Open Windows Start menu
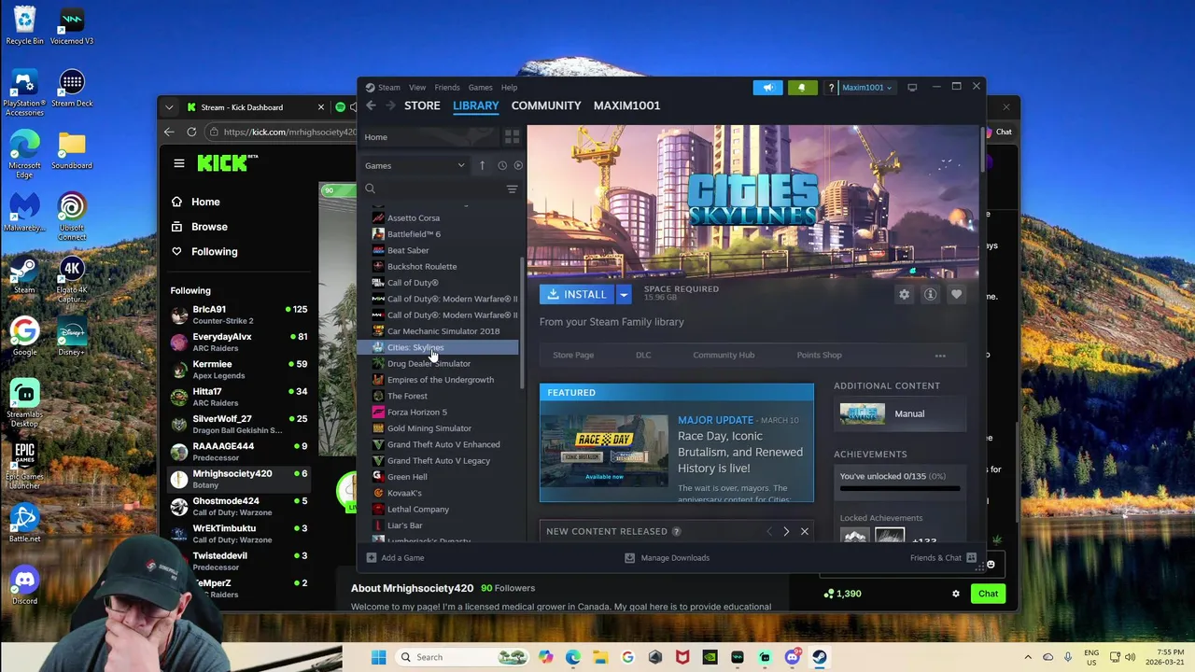Screen dimensions: 1195x672 click(x=378, y=657)
